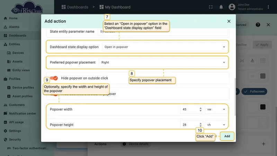
Task: Click the Fullscreen chip button
Action: coord(254,92)
